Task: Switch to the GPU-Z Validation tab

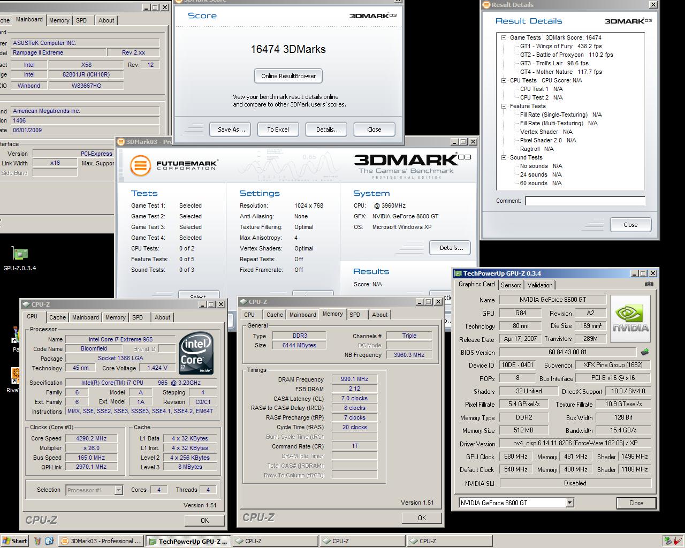Action: (539, 285)
